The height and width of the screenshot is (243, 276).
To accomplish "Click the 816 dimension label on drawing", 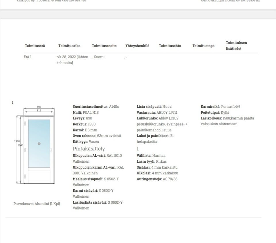I will 39,111.
